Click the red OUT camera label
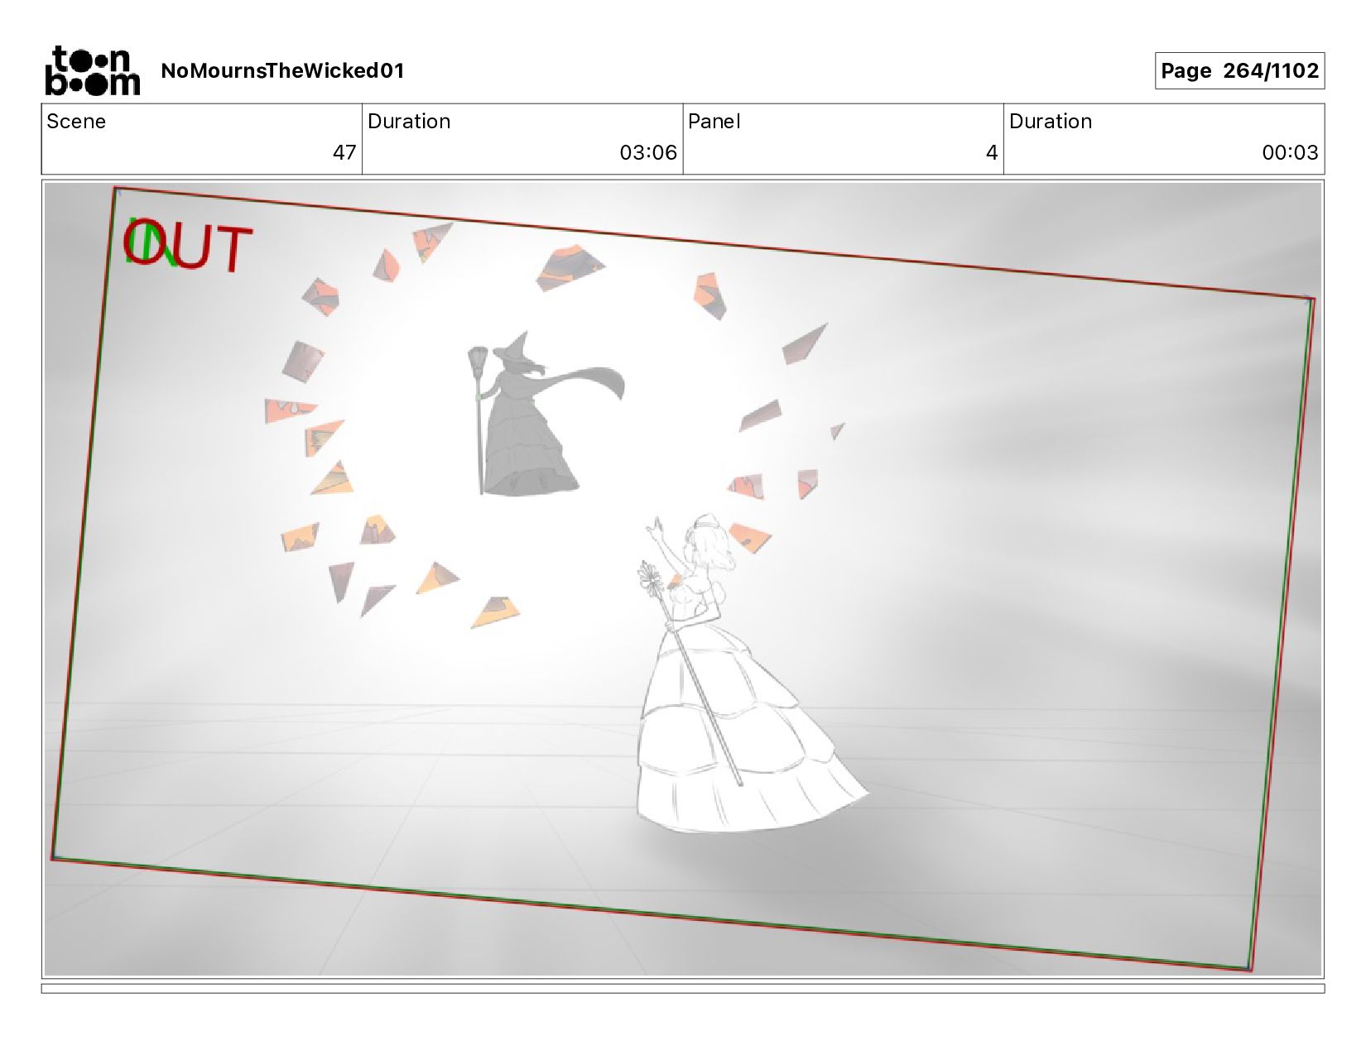The image size is (1366, 1055). (x=188, y=245)
